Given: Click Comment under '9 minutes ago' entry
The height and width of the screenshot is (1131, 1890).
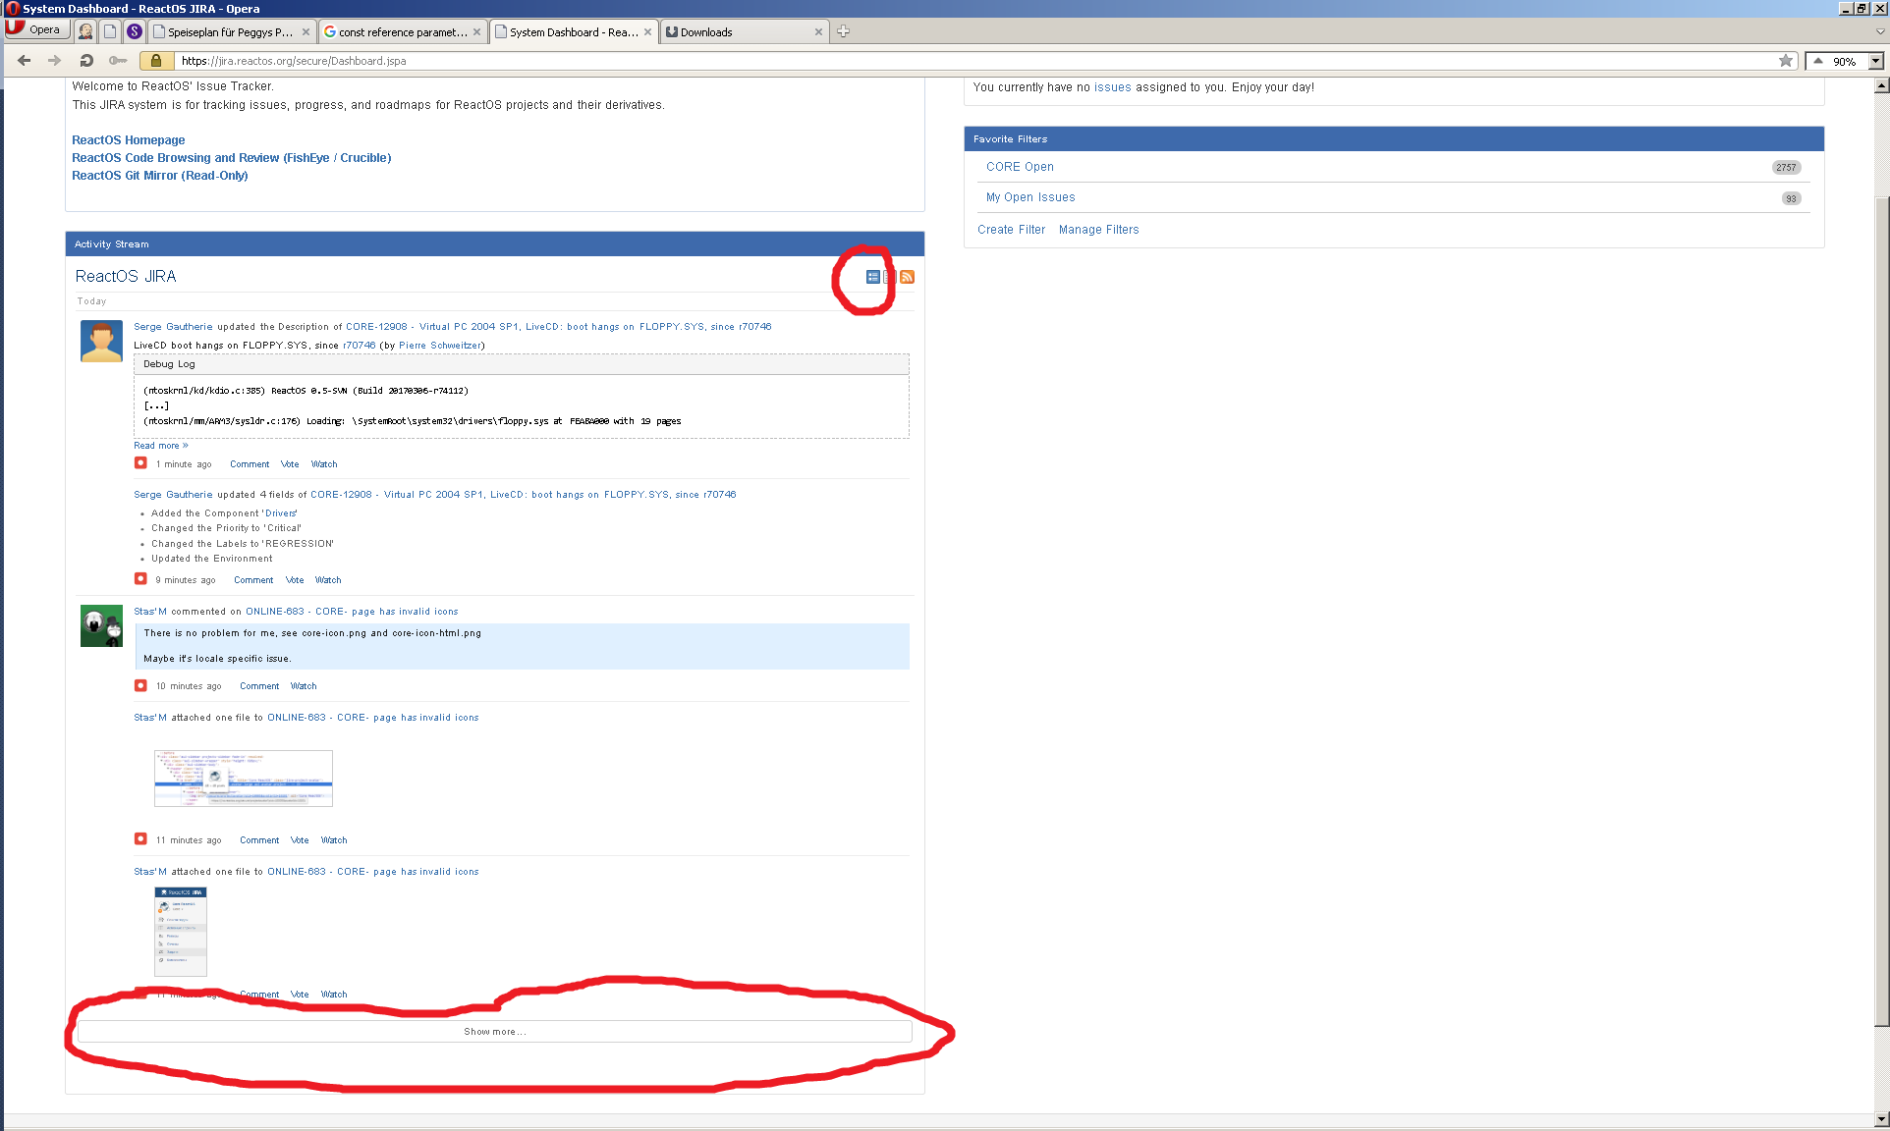Looking at the screenshot, I should point(253,580).
